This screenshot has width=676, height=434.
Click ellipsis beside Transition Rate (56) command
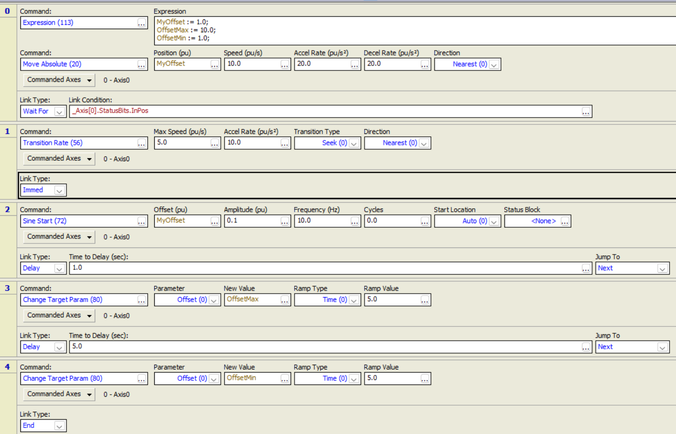(x=142, y=143)
